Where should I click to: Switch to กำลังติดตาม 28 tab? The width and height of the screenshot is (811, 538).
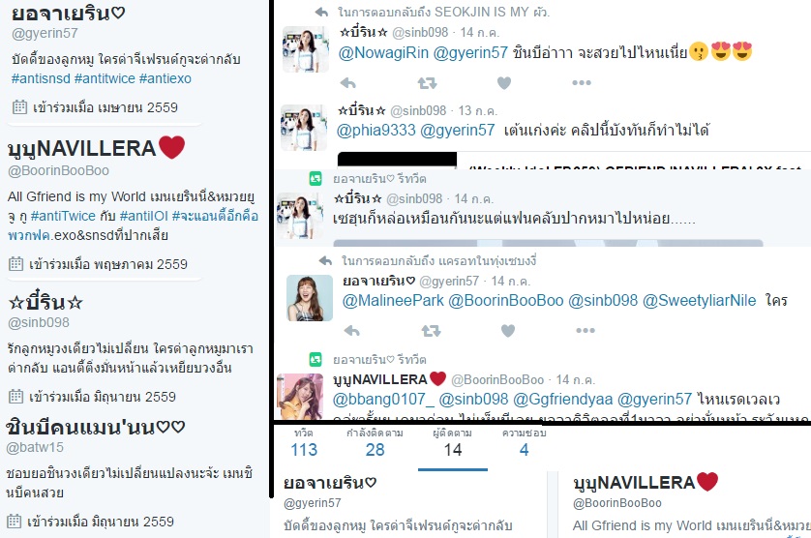(375, 443)
